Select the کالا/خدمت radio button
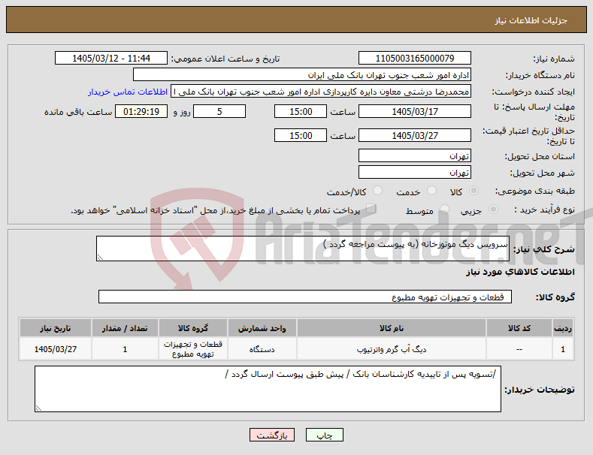 pyautogui.click(x=377, y=191)
